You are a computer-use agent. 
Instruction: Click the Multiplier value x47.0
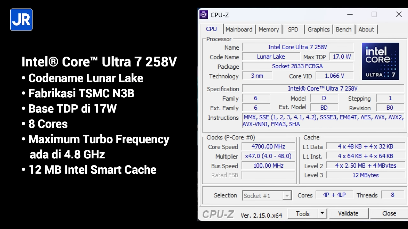point(268,156)
